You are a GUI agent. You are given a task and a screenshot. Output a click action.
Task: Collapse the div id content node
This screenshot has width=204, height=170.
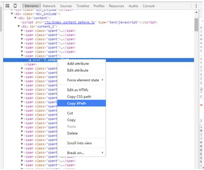(x=15, y=18)
